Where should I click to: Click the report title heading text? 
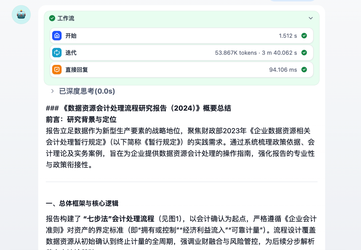(139, 108)
